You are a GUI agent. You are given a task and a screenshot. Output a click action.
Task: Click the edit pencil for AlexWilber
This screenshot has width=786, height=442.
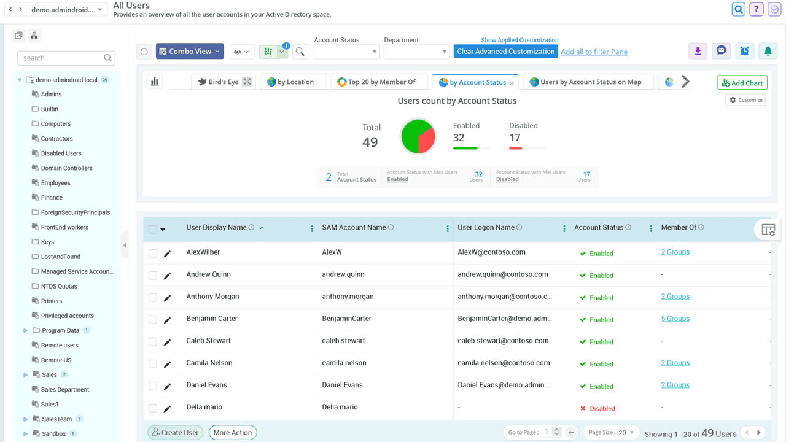(167, 254)
